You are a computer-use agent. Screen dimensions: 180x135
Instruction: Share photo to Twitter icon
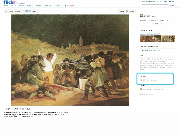coord(29,11)
